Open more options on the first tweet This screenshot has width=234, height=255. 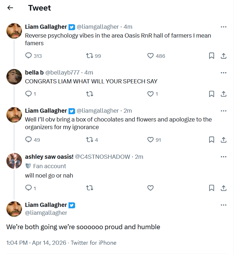(x=223, y=27)
